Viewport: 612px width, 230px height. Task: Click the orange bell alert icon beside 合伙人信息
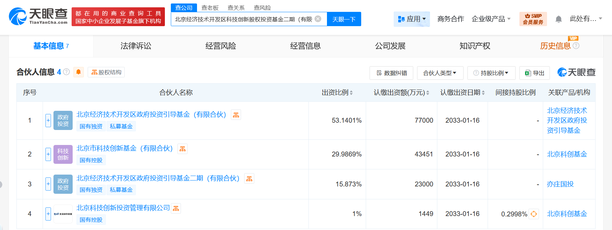[x=79, y=72]
